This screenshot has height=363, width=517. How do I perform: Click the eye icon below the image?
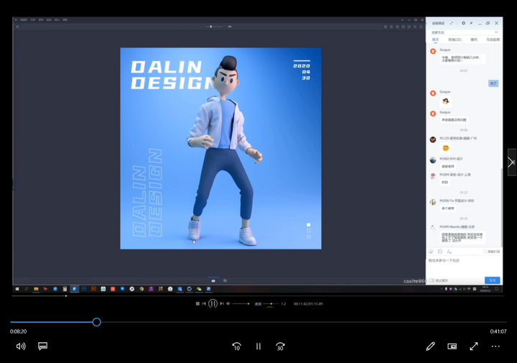(x=213, y=281)
